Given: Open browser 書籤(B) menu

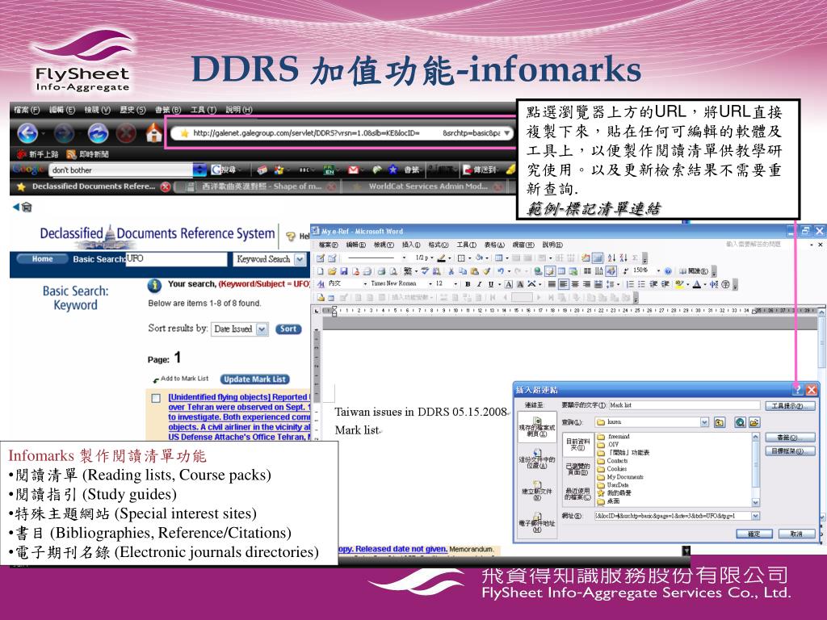Looking at the screenshot, I should tap(168, 110).
